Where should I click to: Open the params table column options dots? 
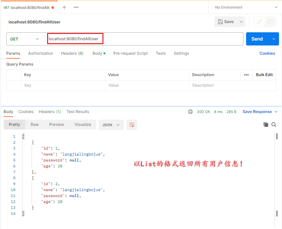pos(246,75)
